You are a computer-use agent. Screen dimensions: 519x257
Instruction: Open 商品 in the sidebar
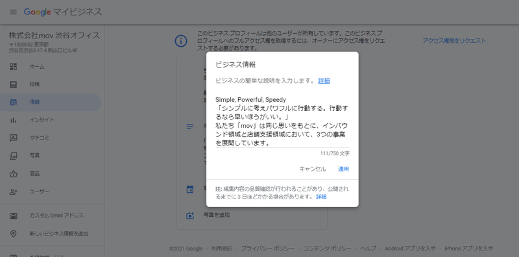pyautogui.click(x=51, y=173)
